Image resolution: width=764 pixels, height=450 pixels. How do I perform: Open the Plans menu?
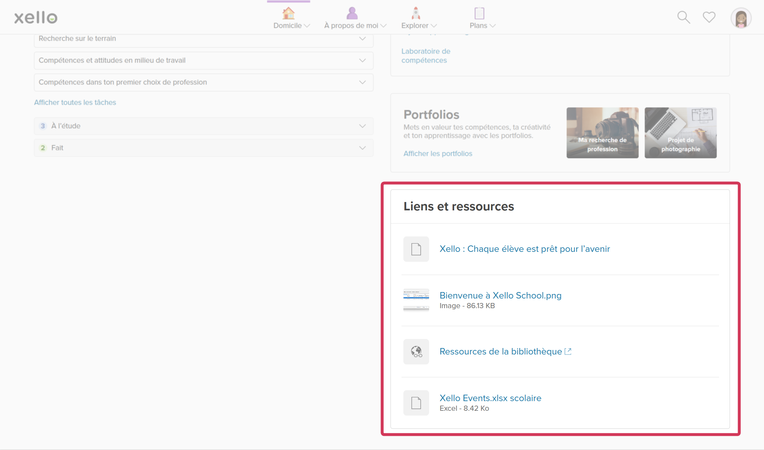click(482, 25)
